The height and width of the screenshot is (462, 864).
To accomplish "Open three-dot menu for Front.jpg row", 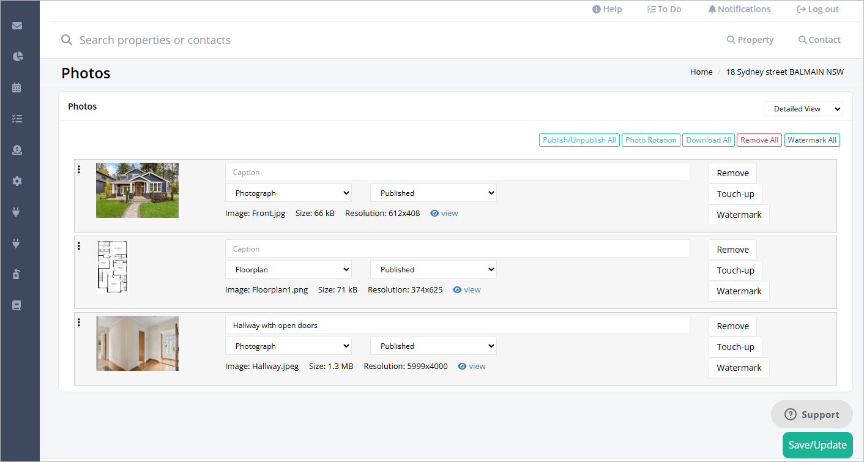I will tap(79, 170).
